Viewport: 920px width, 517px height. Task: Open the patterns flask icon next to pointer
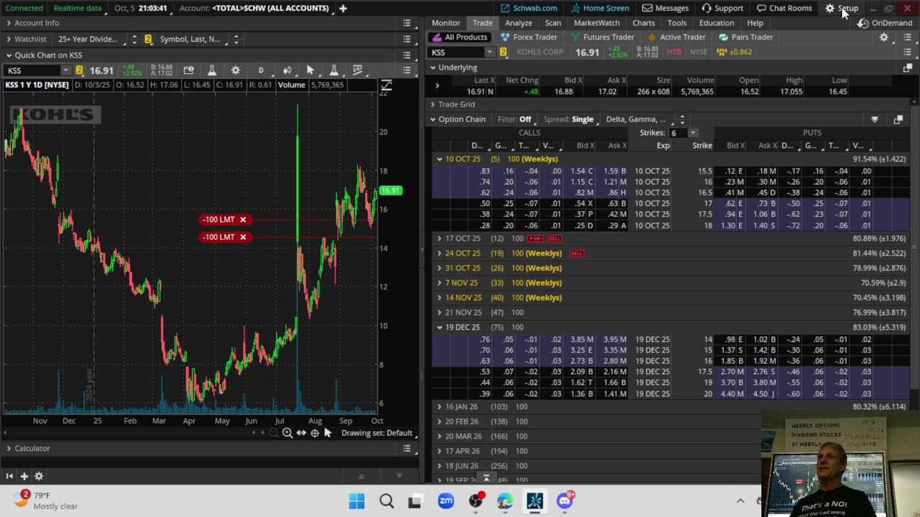333,70
